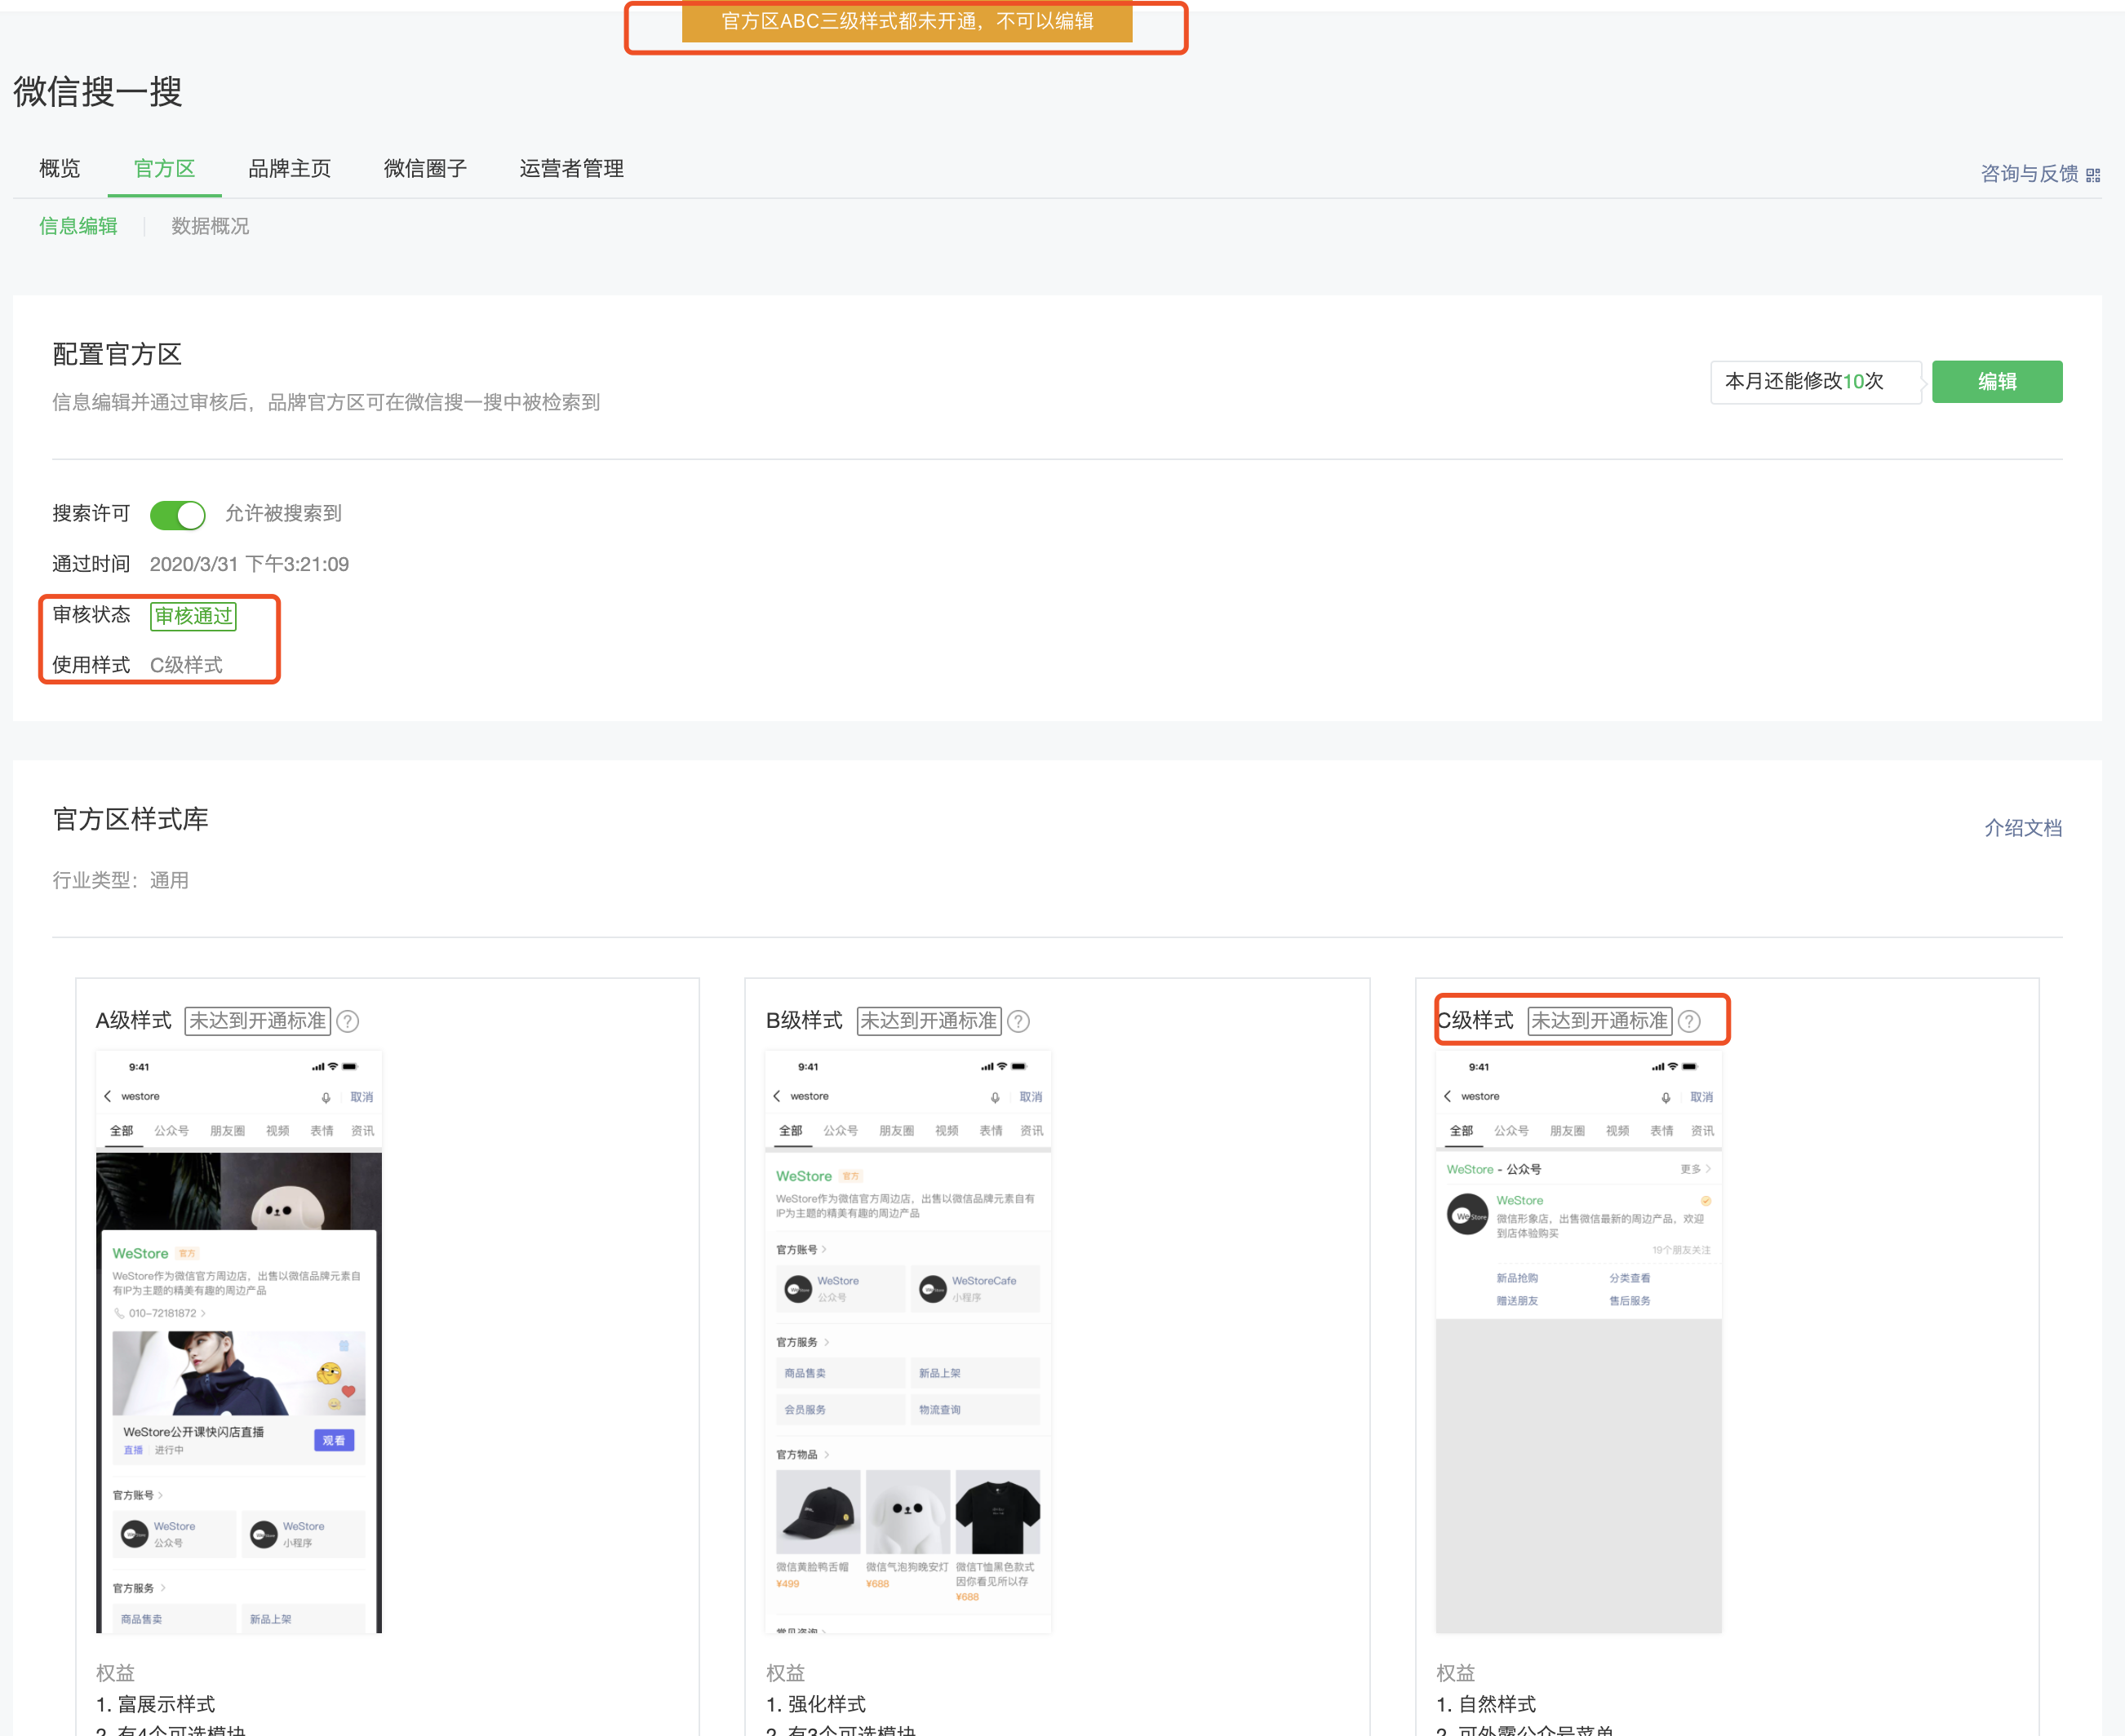Open the 介绍文档 link

tap(2022, 828)
